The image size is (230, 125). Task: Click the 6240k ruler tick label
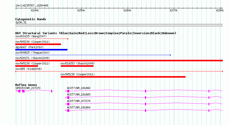click(x=35, y=10)
